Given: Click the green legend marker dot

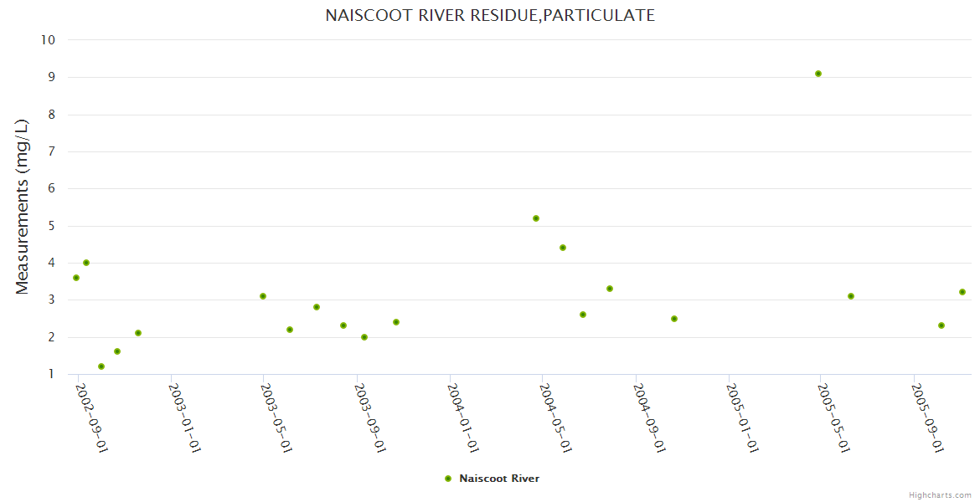Looking at the screenshot, I should click(448, 479).
